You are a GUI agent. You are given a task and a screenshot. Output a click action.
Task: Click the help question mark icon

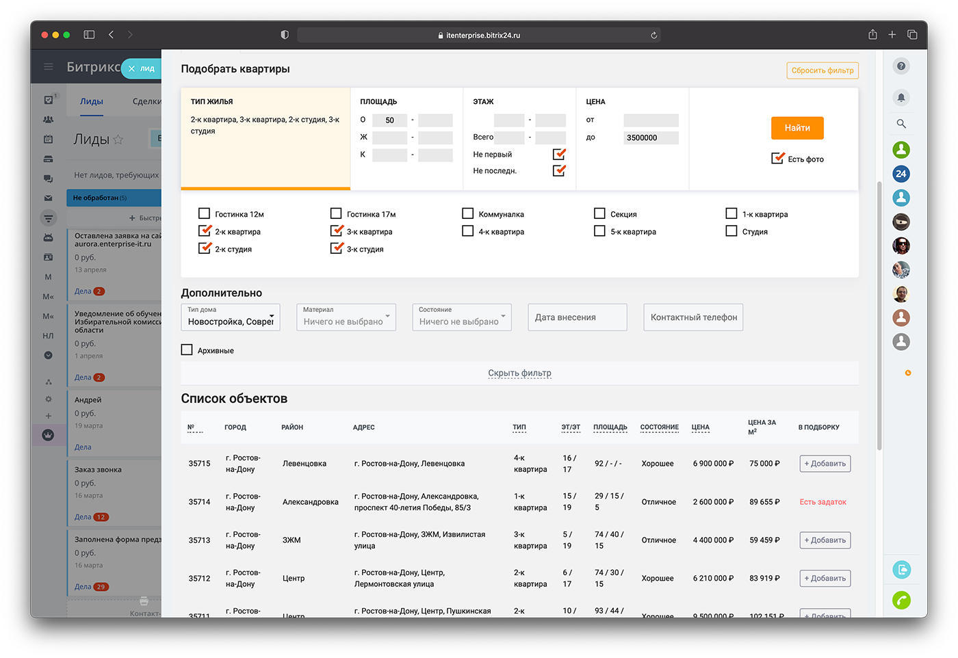tap(901, 66)
